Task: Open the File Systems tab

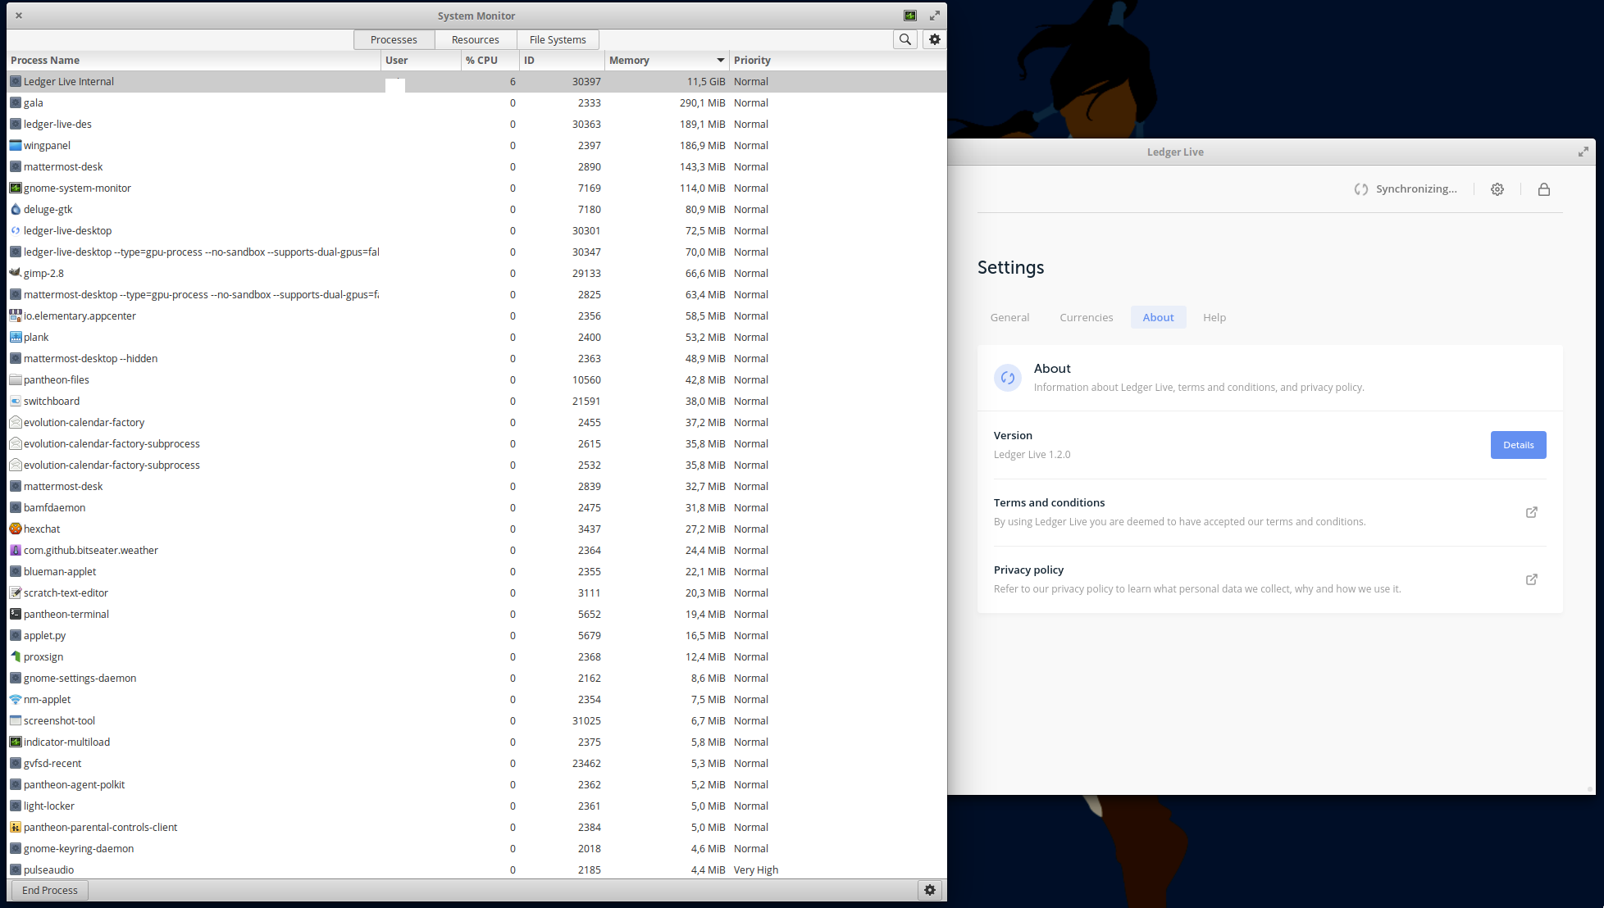Action: pyautogui.click(x=558, y=39)
